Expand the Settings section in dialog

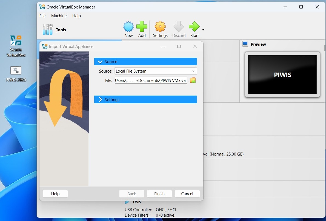[100, 99]
